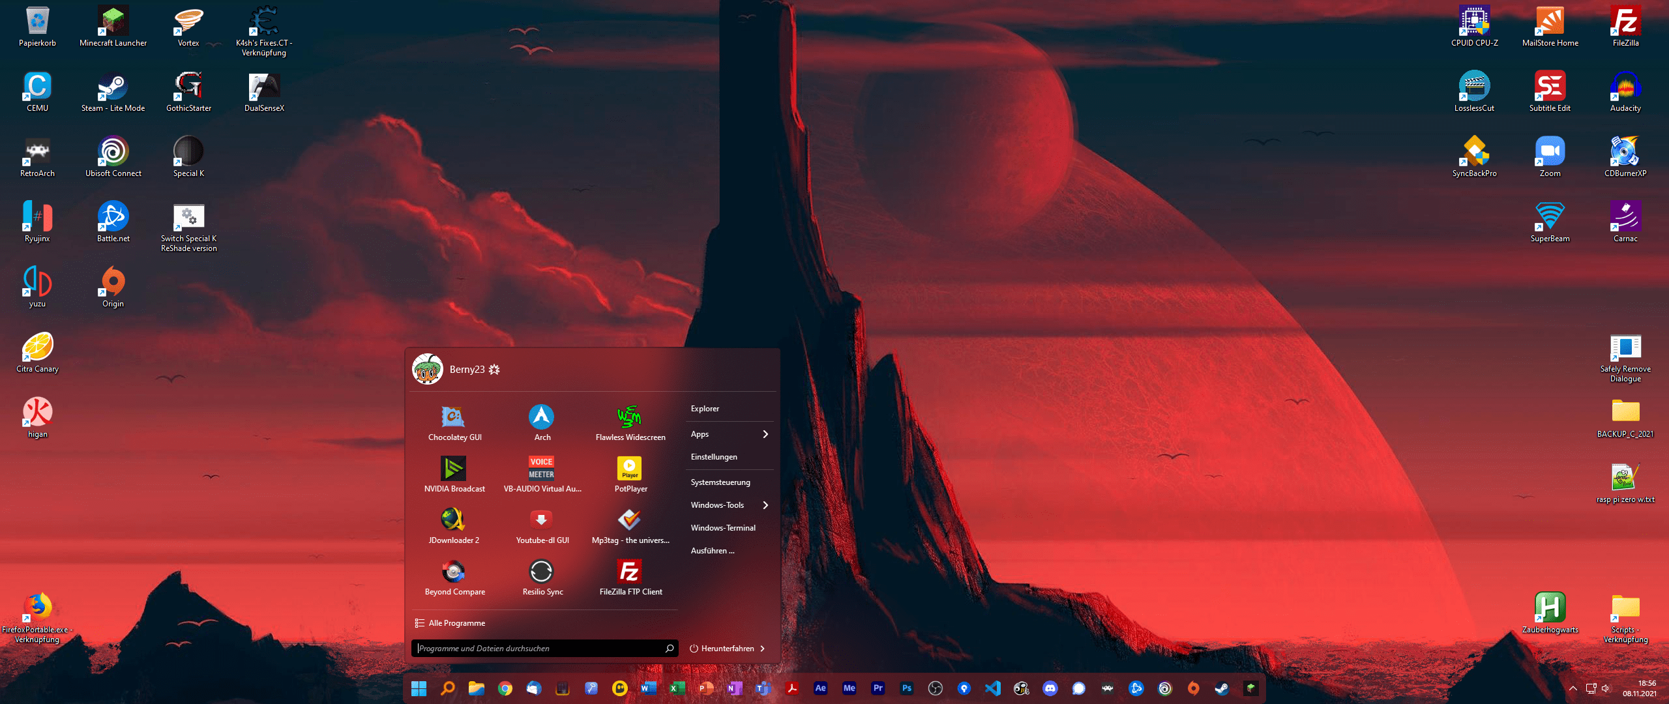Select the RetroArch desktop shortcut
Image resolution: width=1669 pixels, height=704 pixels.
(37, 156)
